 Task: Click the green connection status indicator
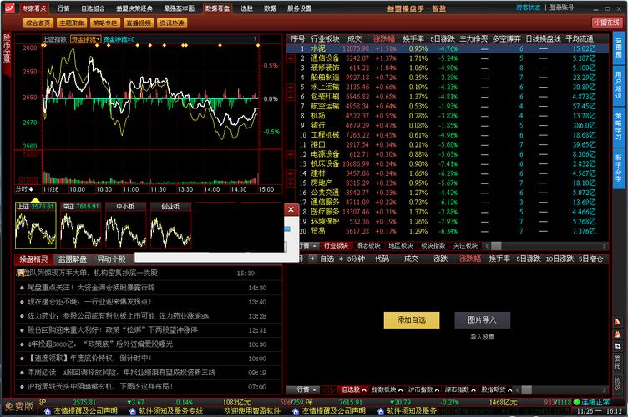pos(575,402)
